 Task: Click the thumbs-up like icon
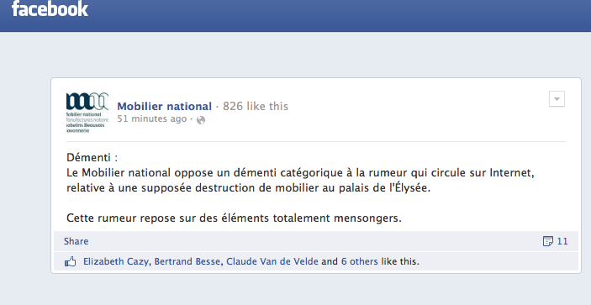click(71, 261)
